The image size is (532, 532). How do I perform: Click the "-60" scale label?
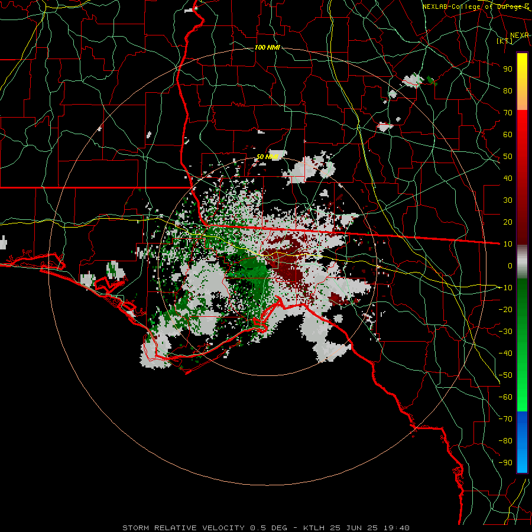click(505, 397)
